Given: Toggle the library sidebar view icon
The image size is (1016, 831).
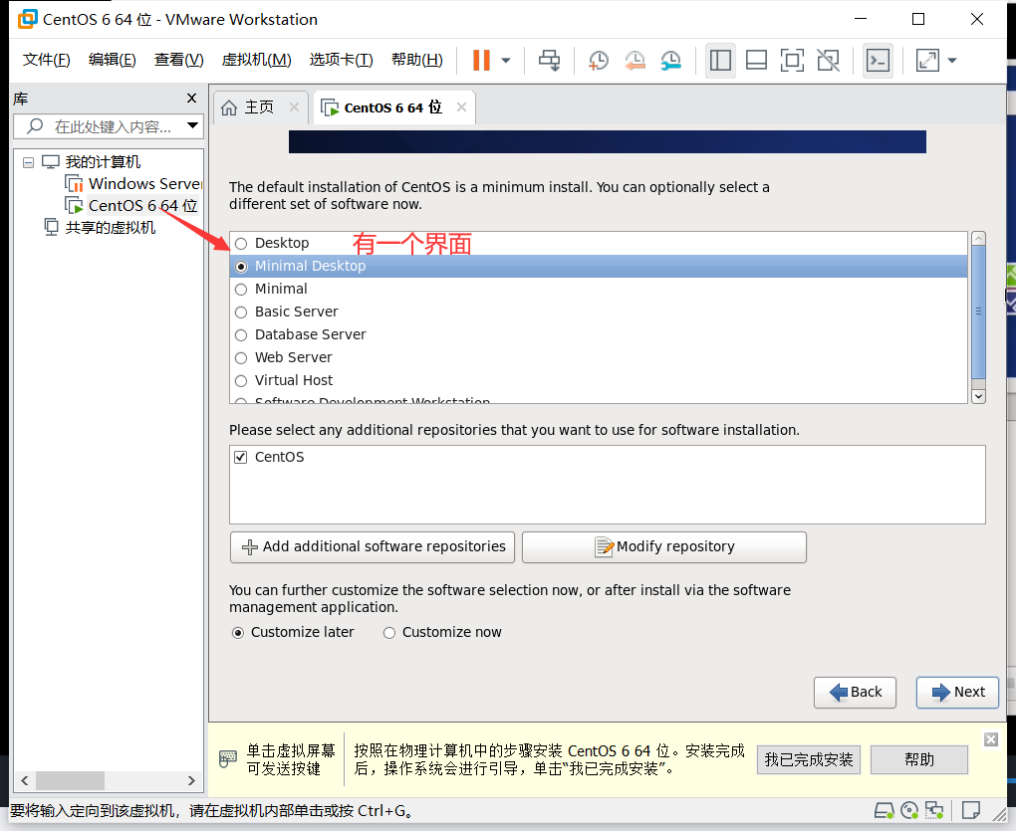Looking at the screenshot, I should click(720, 60).
